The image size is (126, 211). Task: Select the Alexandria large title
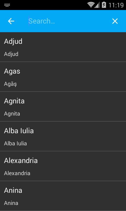point(21,161)
